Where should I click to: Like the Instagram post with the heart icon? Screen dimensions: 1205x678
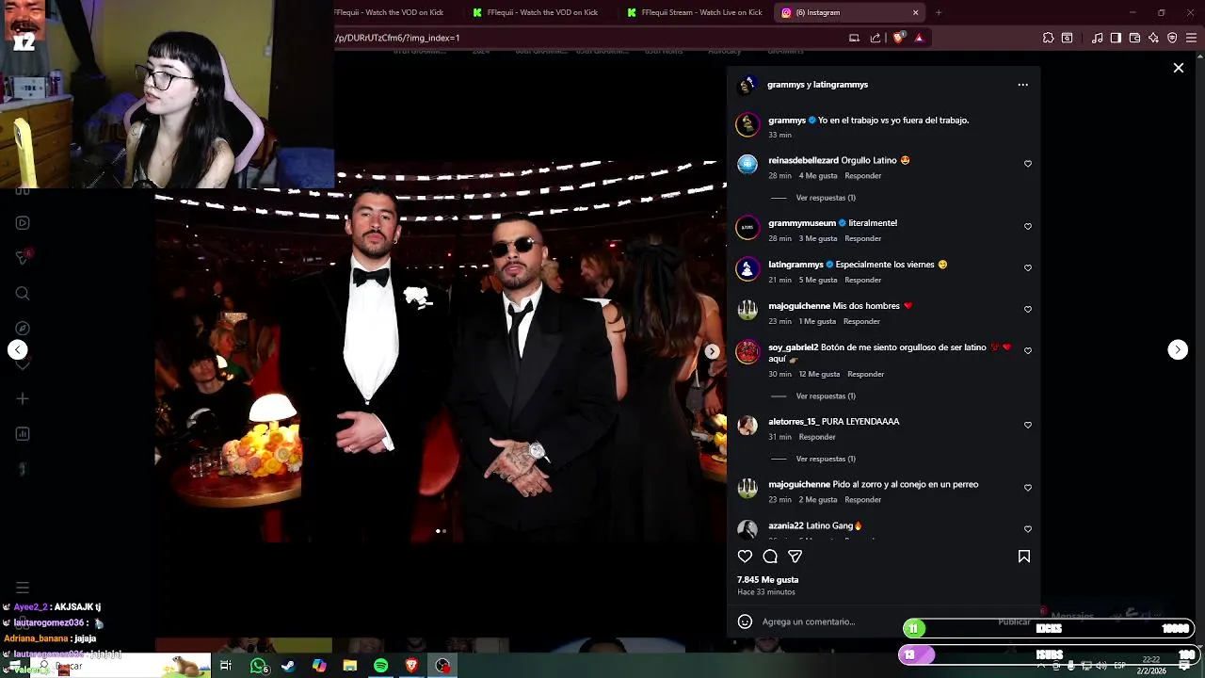pyautogui.click(x=745, y=557)
